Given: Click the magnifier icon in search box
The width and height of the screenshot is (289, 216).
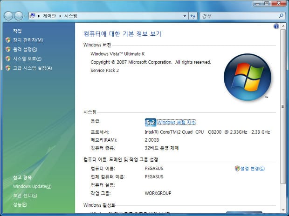Looking at the screenshot, I should pyautogui.click(x=281, y=16).
